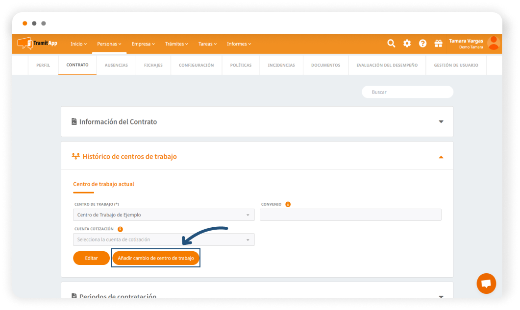The image size is (520, 310).
Task: Open search with the magnifier icon
Action: [x=391, y=44]
